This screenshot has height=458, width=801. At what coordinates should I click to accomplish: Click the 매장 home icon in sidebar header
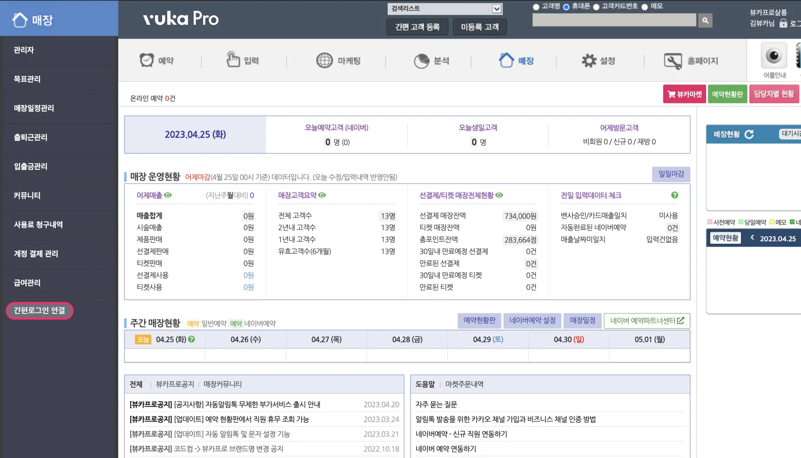20,20
